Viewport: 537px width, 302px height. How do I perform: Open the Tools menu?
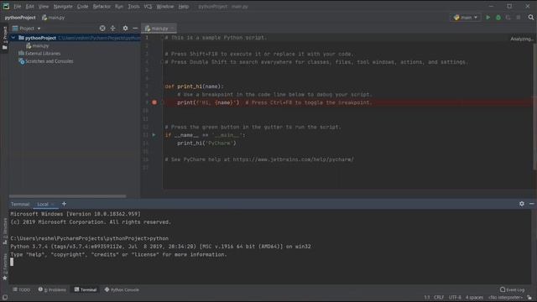pos(133,7)
